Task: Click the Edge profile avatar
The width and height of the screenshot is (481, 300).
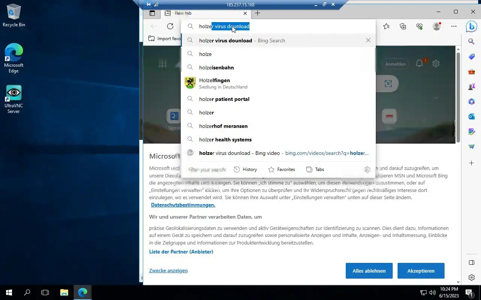Action: coord(437,26)
